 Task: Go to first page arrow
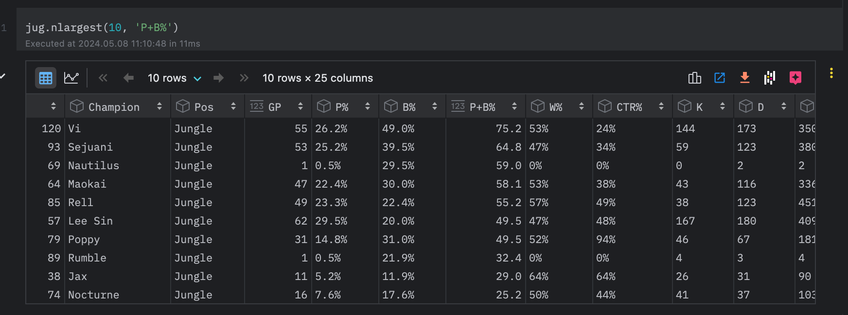(103, 78)
